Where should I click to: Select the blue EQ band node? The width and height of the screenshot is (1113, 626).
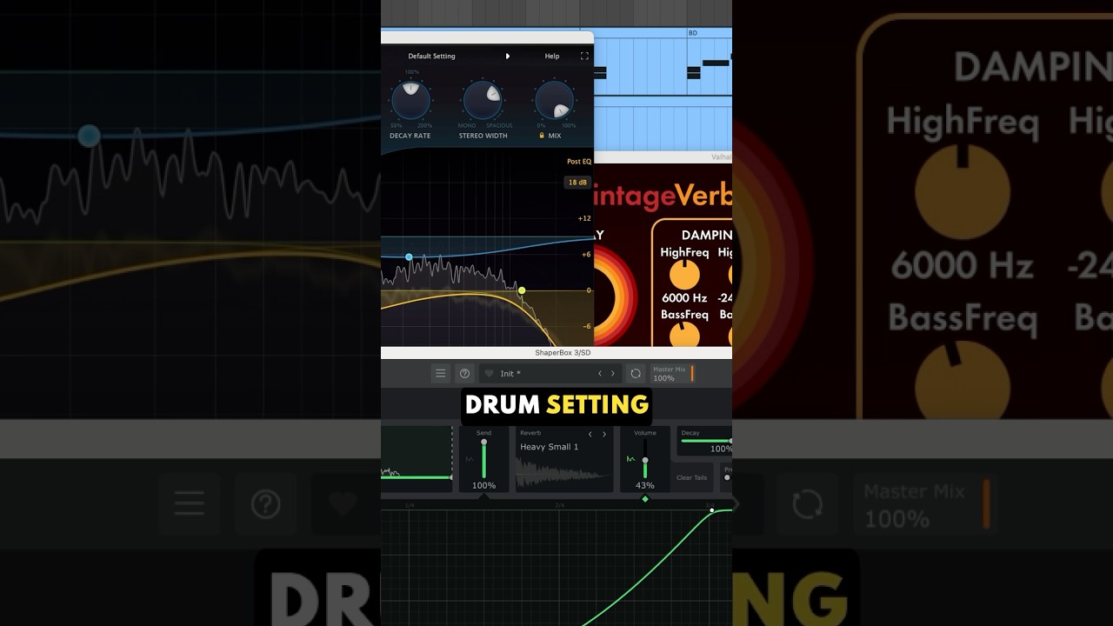pos(409,257)
